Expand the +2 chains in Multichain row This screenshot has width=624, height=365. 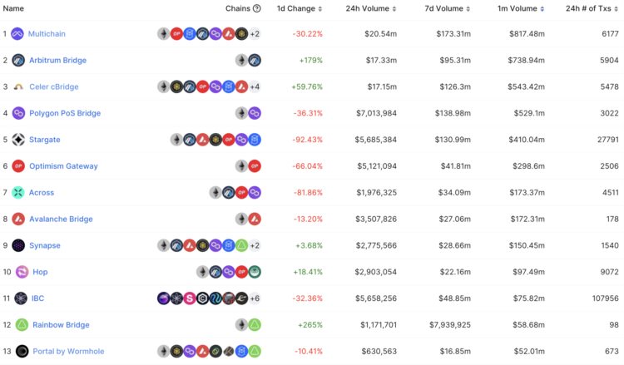(x=255, y=34)
